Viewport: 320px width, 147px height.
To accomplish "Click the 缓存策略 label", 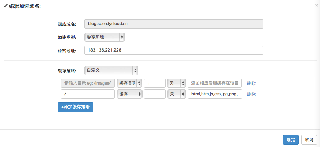I will (67, 71).
